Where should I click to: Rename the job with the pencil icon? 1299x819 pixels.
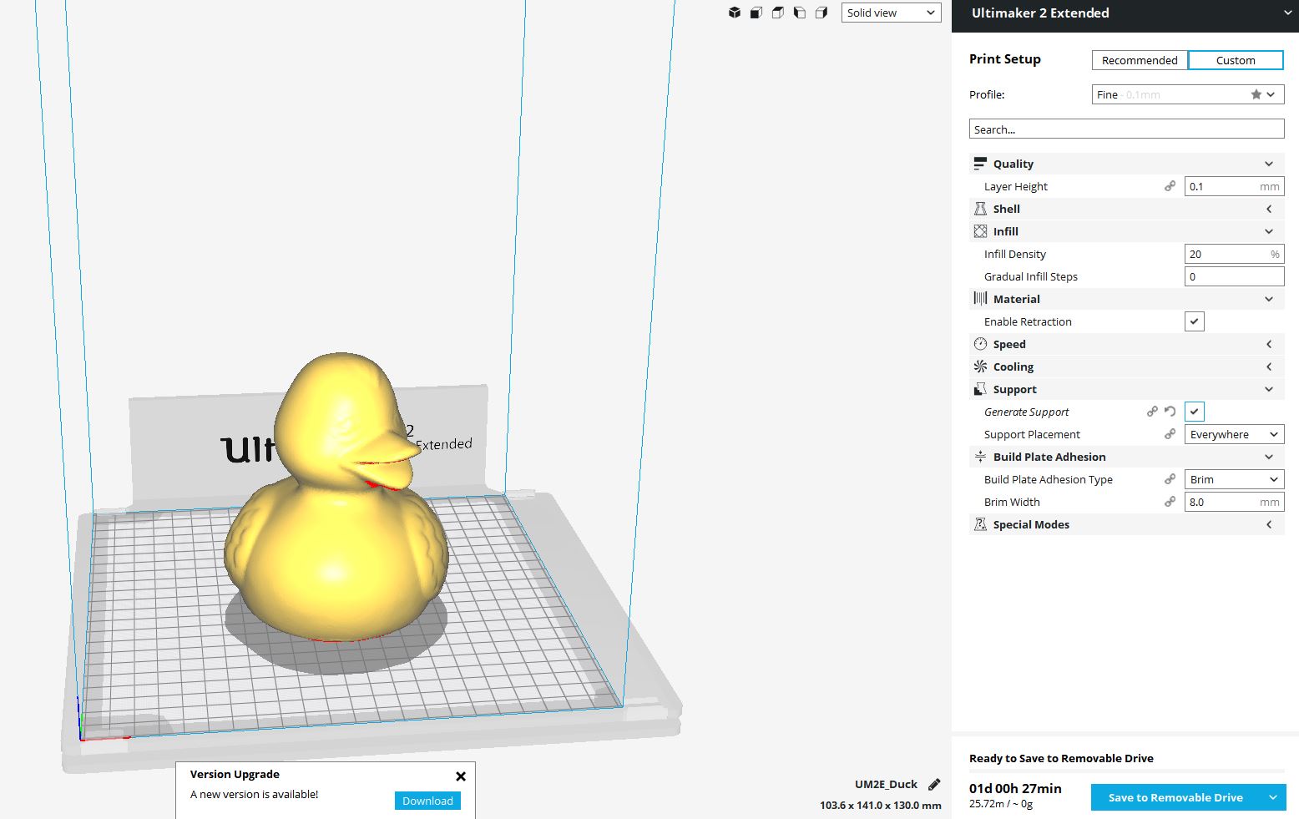[x=934, y=784]
